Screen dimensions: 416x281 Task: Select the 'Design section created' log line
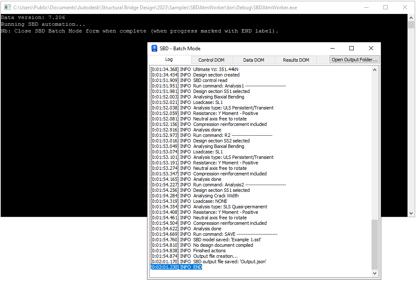pos(195,75)
